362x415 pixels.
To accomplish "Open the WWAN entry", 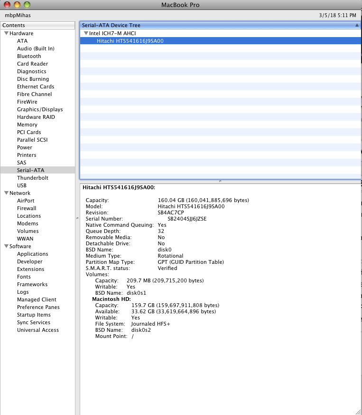I will click(25, 239).
